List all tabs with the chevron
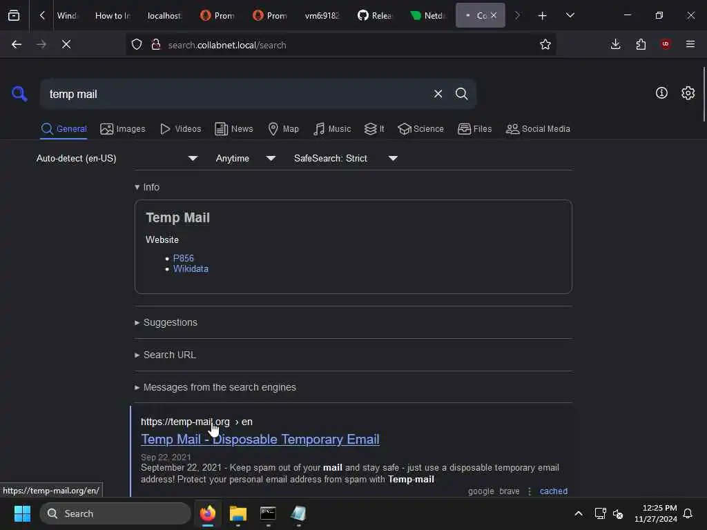Screen dimensions: 707x530 [570, 15]
